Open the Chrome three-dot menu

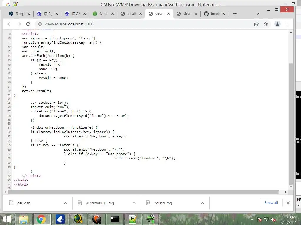coord(287,24)
